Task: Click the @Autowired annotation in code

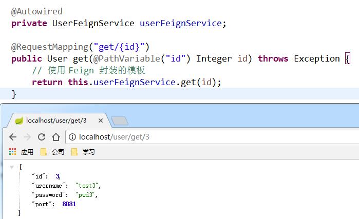Action: pos(36,11)
